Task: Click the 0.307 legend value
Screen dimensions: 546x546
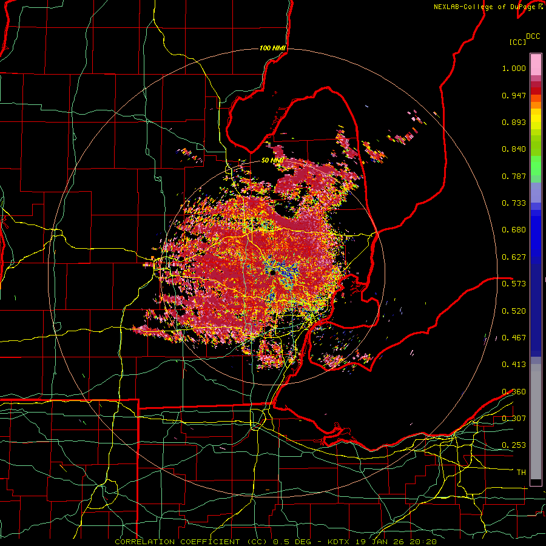Action: point(514,418)
